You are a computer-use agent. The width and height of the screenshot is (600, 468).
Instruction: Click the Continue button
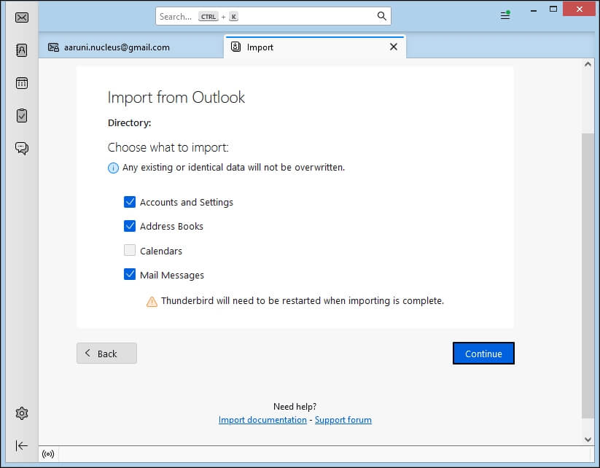[x=483, y=354]
